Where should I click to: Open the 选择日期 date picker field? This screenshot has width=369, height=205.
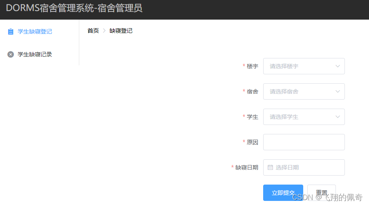click(x=304, y=167)
